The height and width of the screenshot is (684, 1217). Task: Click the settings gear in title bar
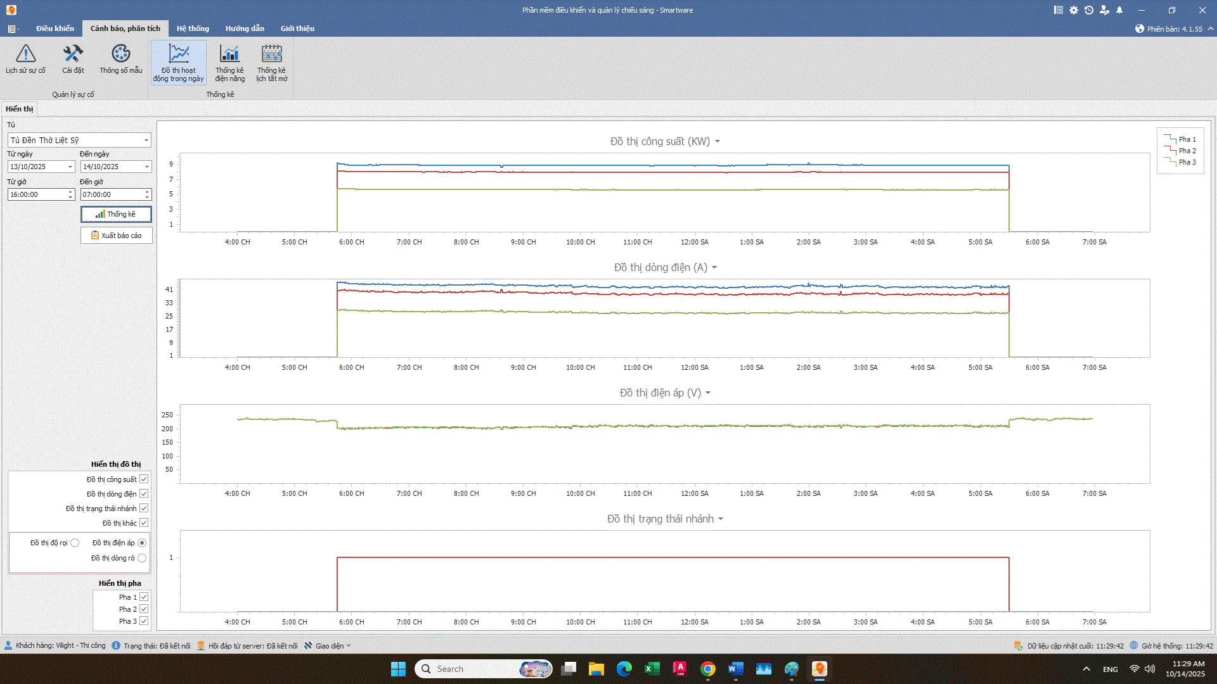coord(1074,10)
